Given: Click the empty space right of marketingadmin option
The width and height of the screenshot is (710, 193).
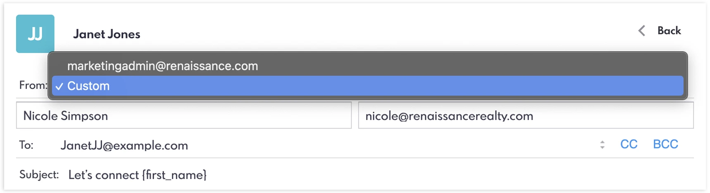Looking at the screenshot, I should click(455, 66).
